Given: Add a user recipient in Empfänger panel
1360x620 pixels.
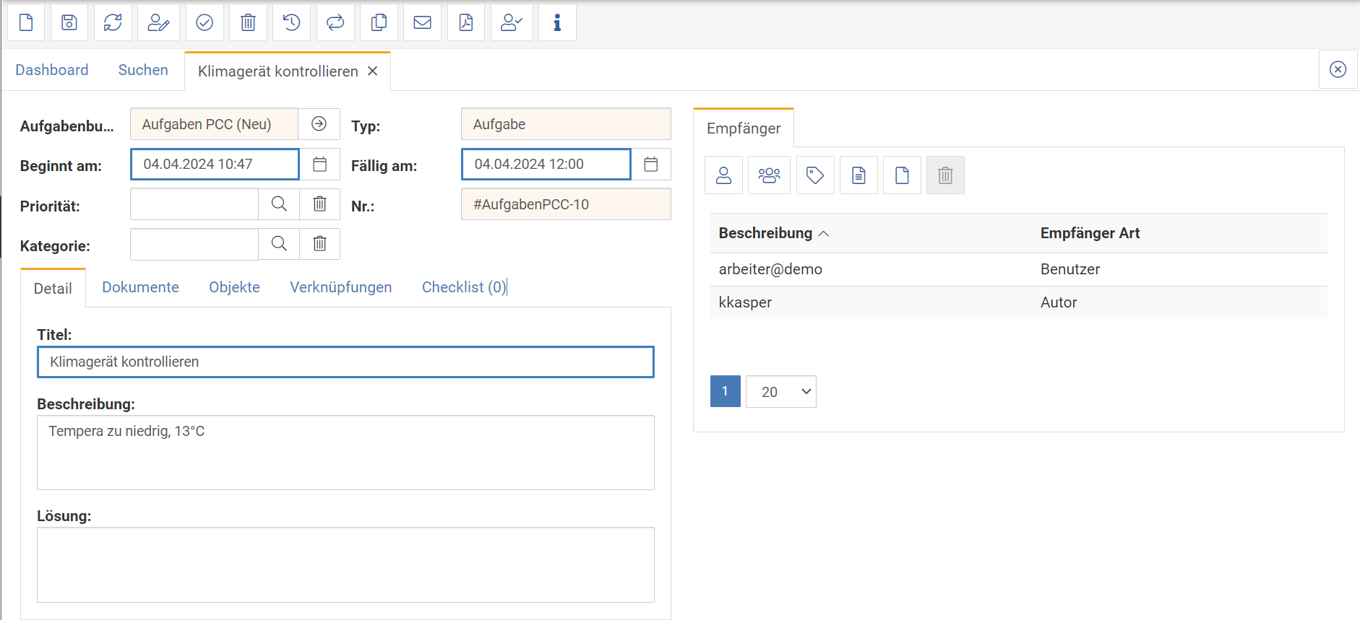Looking at the screenshot, I should point(723,175).
